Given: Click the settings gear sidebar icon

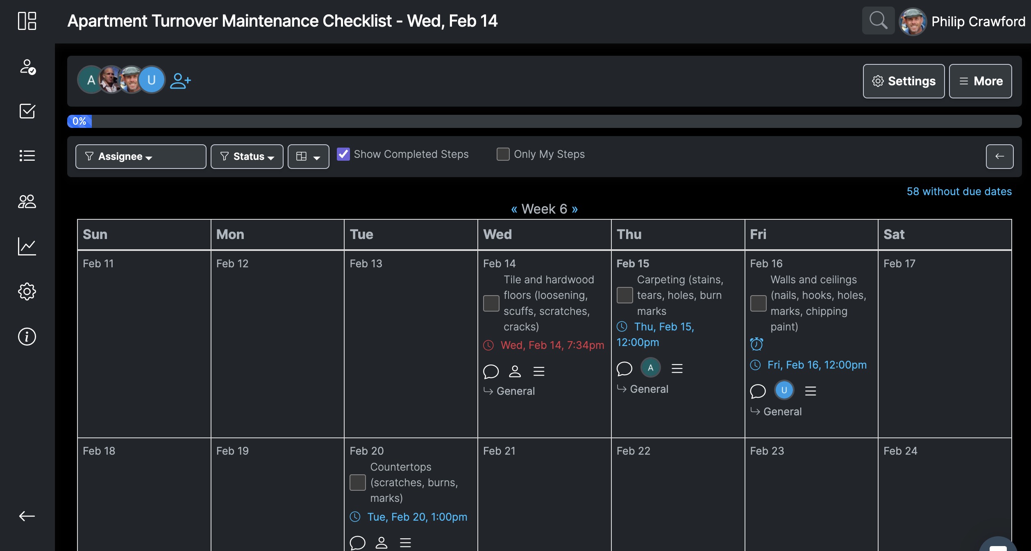Looking at the screenshot, I should click(x=27, y=291).
